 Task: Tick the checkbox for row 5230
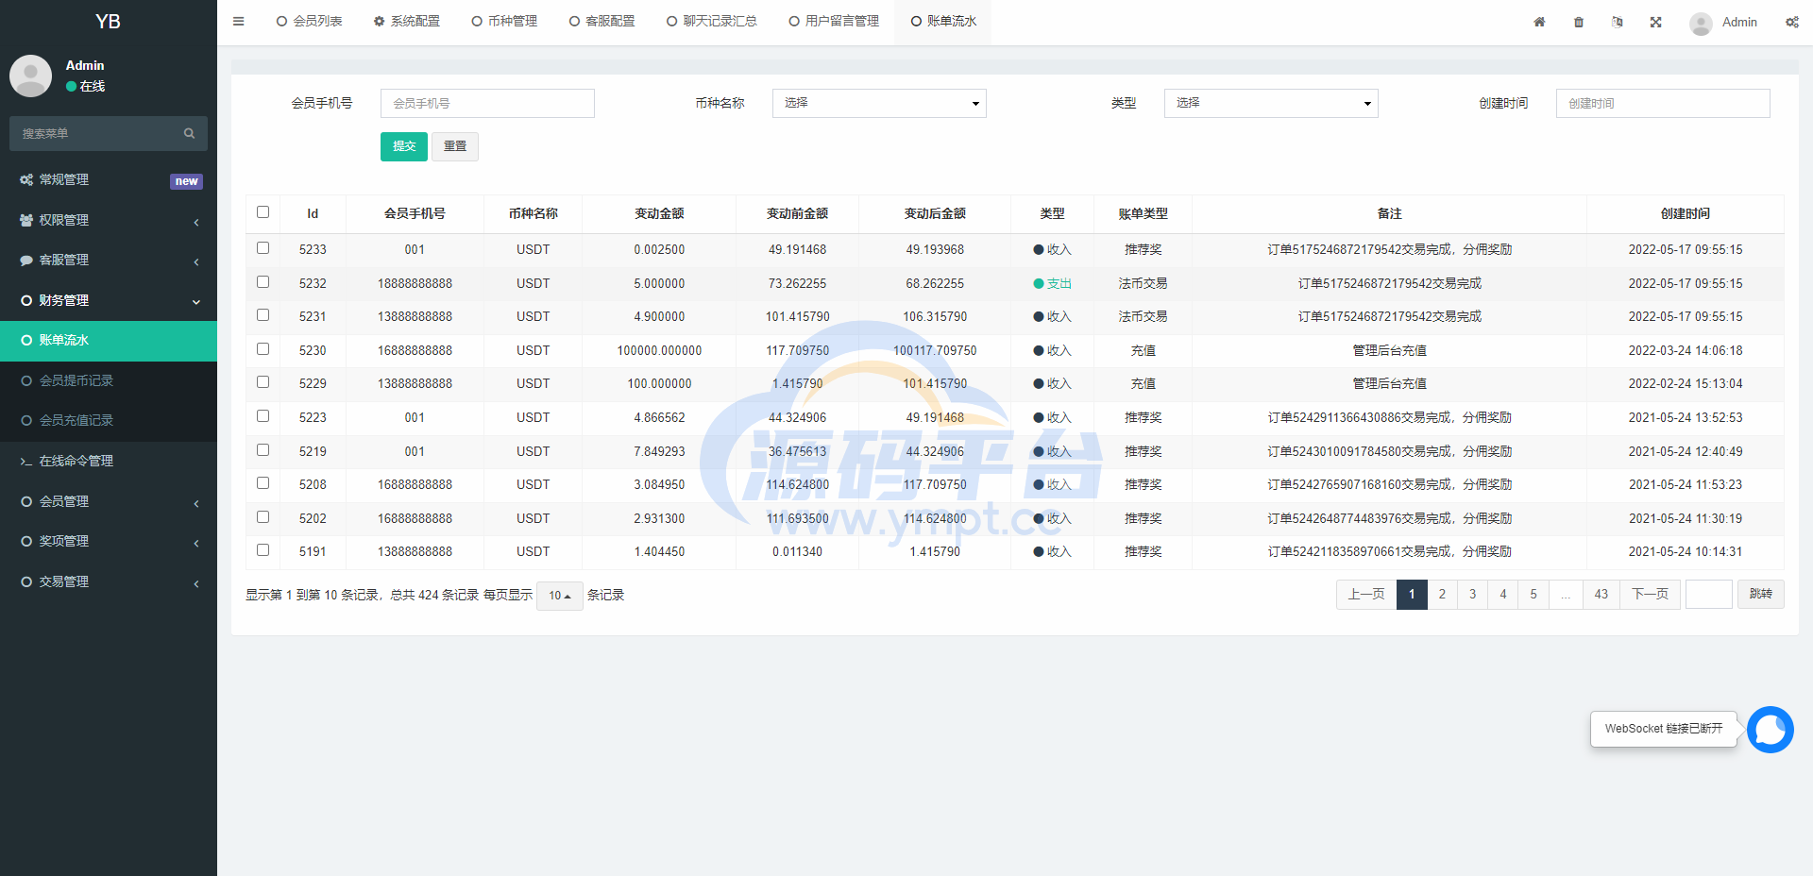tap(263, 349)
